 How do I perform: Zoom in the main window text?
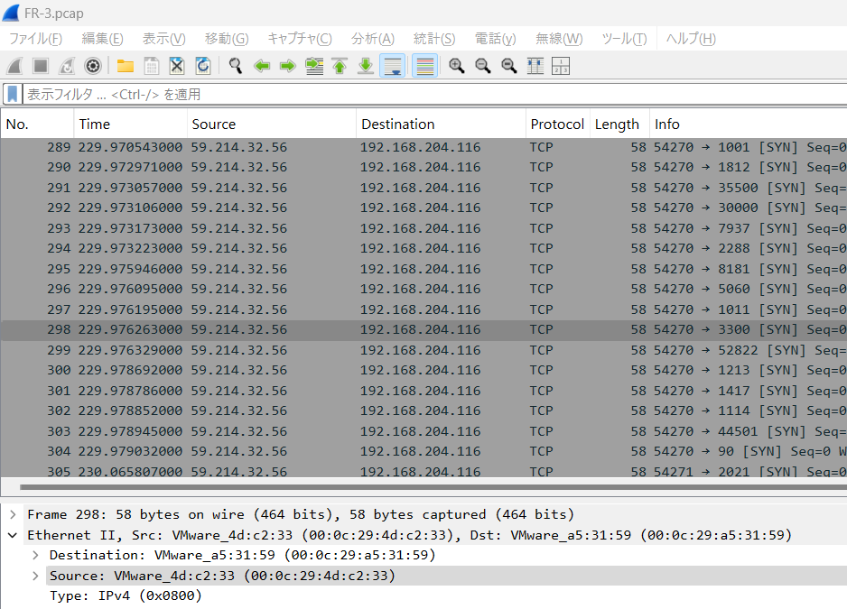click(x=456, y=66)
